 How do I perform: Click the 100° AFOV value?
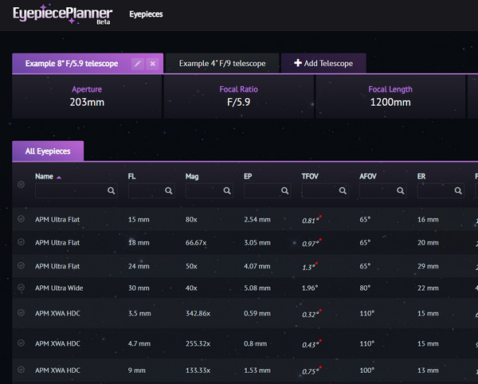point(366,370)
